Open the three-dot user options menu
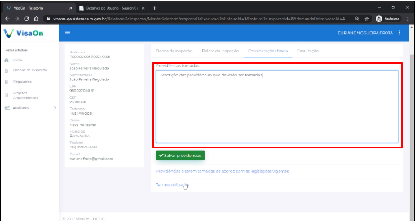 pyautogui.click(x=399, y=33)
